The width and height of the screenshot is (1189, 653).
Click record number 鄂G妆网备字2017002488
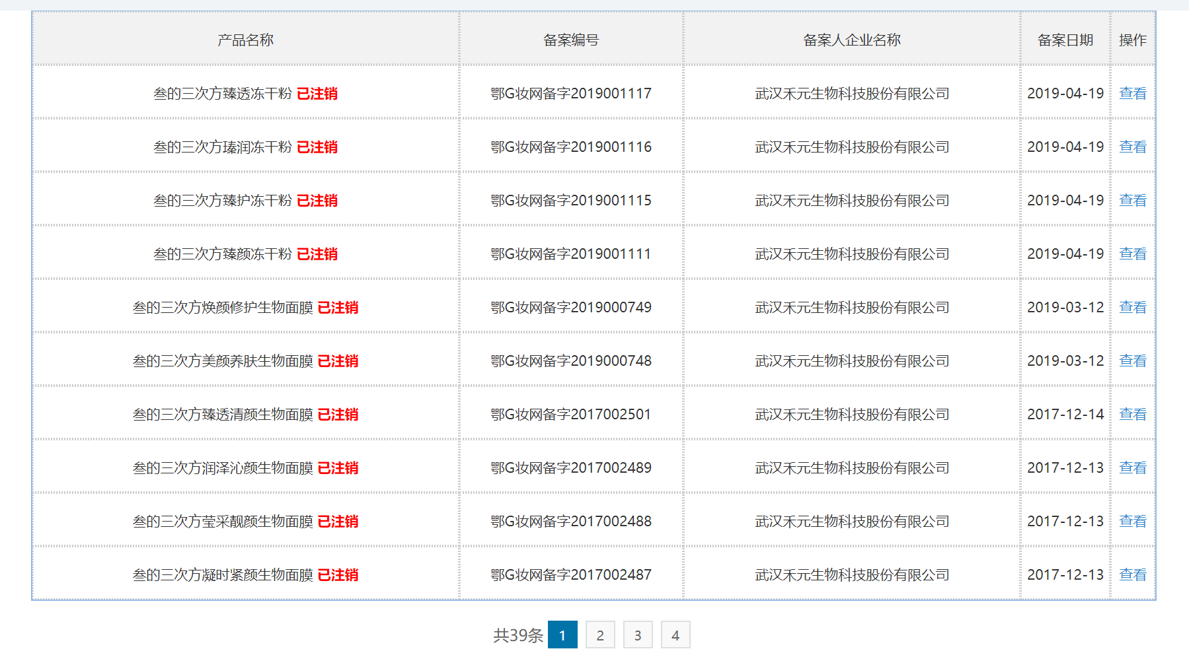click(571, 521)
